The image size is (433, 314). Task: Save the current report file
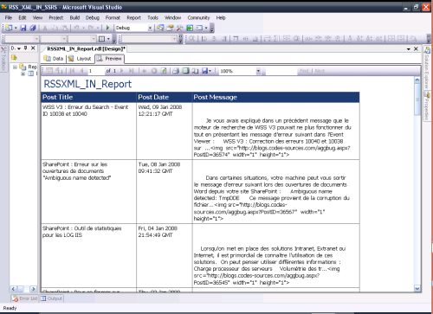click(x=23, y=28)
